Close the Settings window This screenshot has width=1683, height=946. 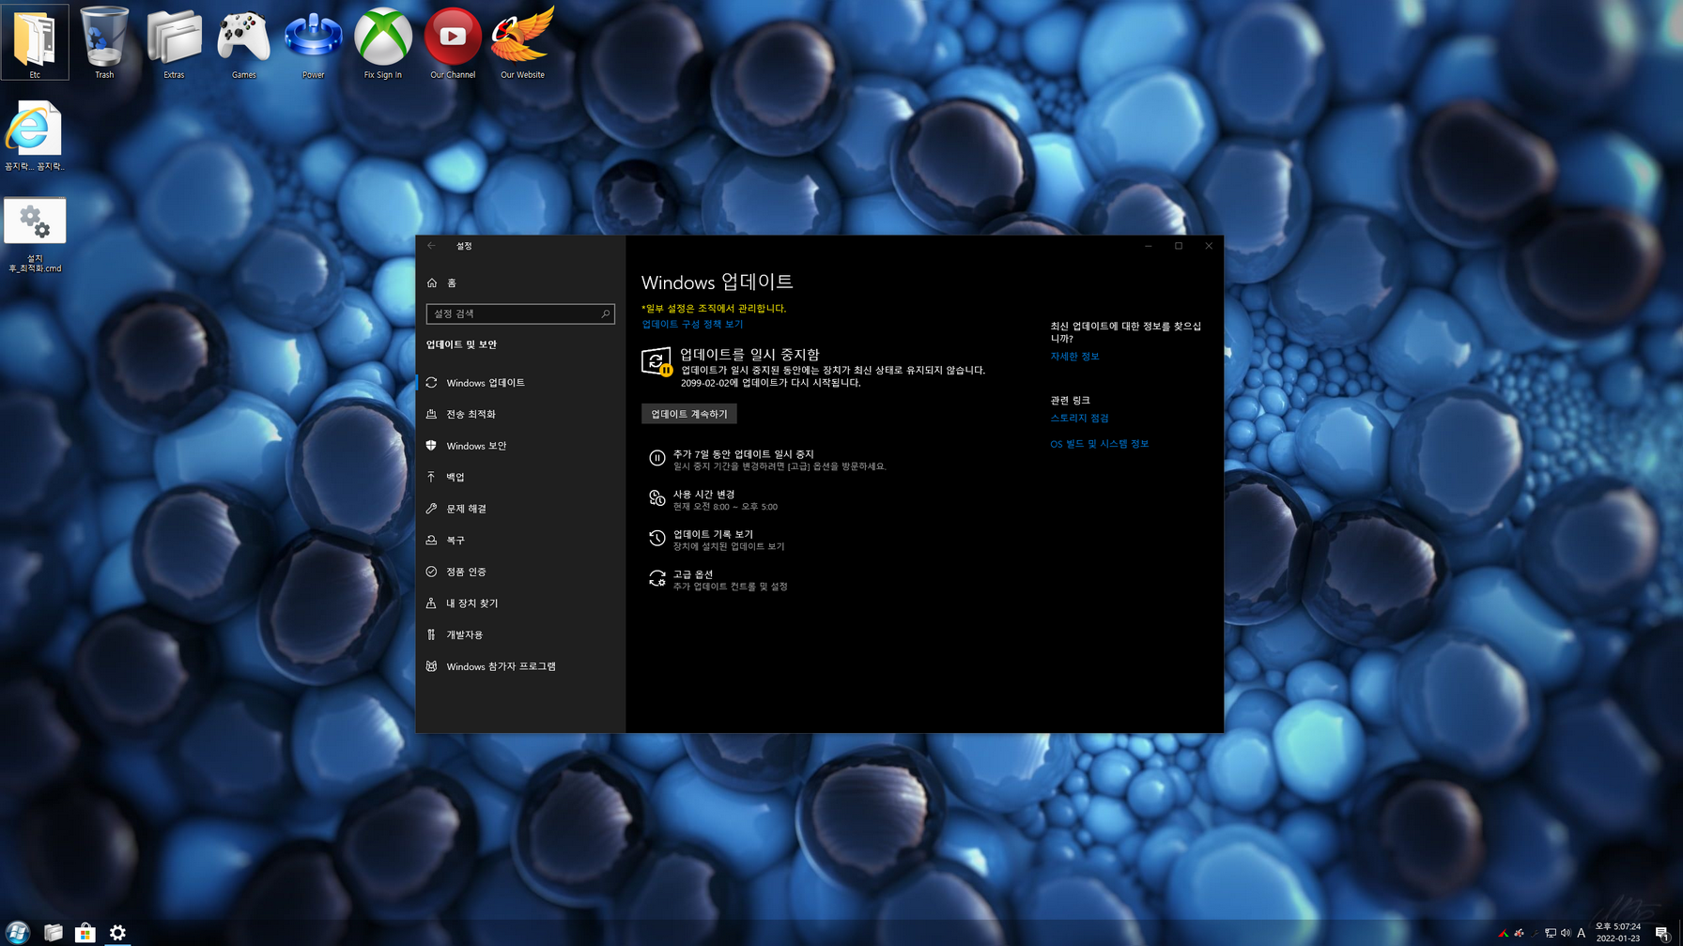coord(1209,246)
